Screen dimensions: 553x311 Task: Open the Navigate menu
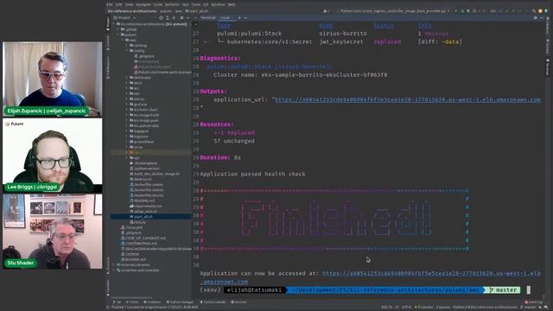click(x=143, y=4)
